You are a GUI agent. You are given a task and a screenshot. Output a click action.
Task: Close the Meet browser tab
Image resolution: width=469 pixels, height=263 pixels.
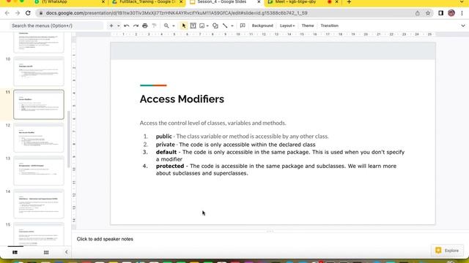(x=337, y=2)
